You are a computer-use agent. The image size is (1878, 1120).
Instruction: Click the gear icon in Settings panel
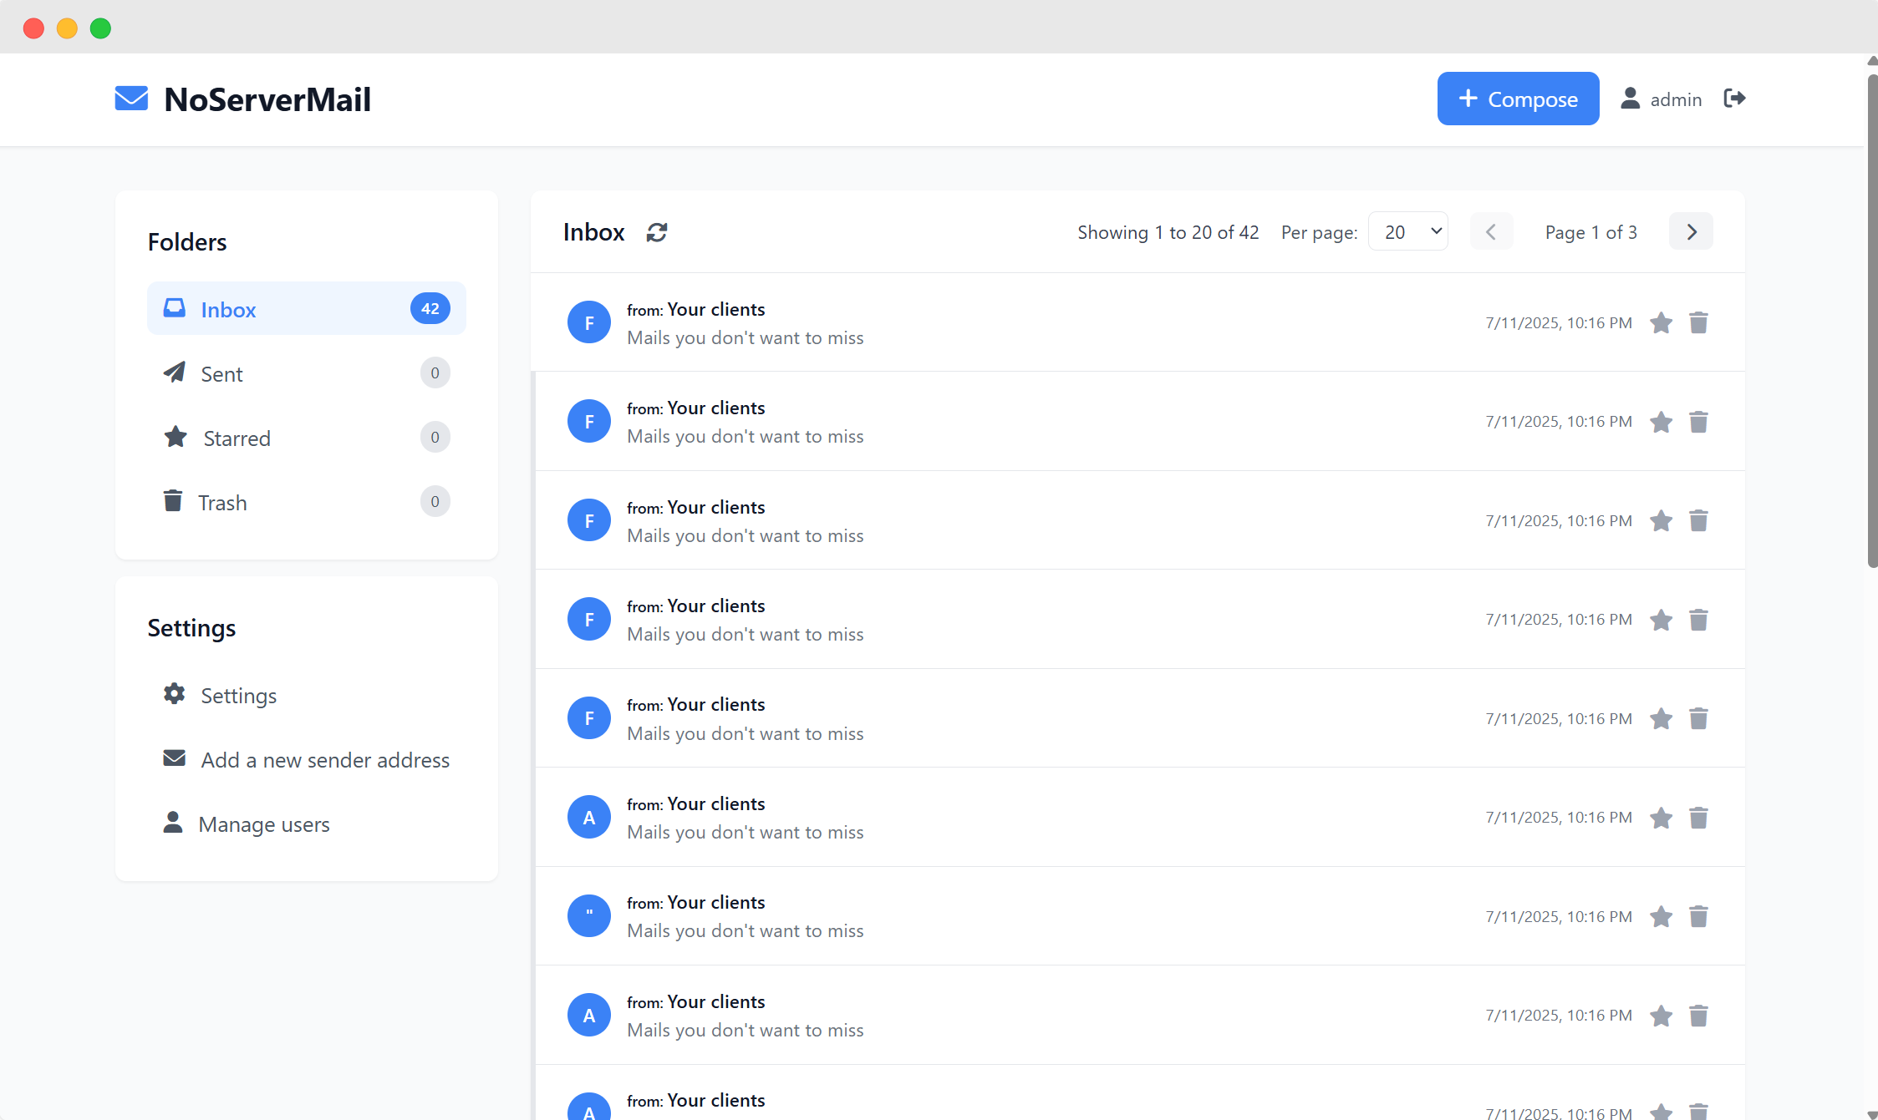[174, 693]
